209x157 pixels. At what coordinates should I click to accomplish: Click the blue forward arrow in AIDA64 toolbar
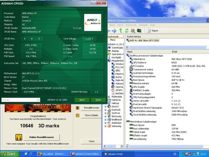coord(114,31)
